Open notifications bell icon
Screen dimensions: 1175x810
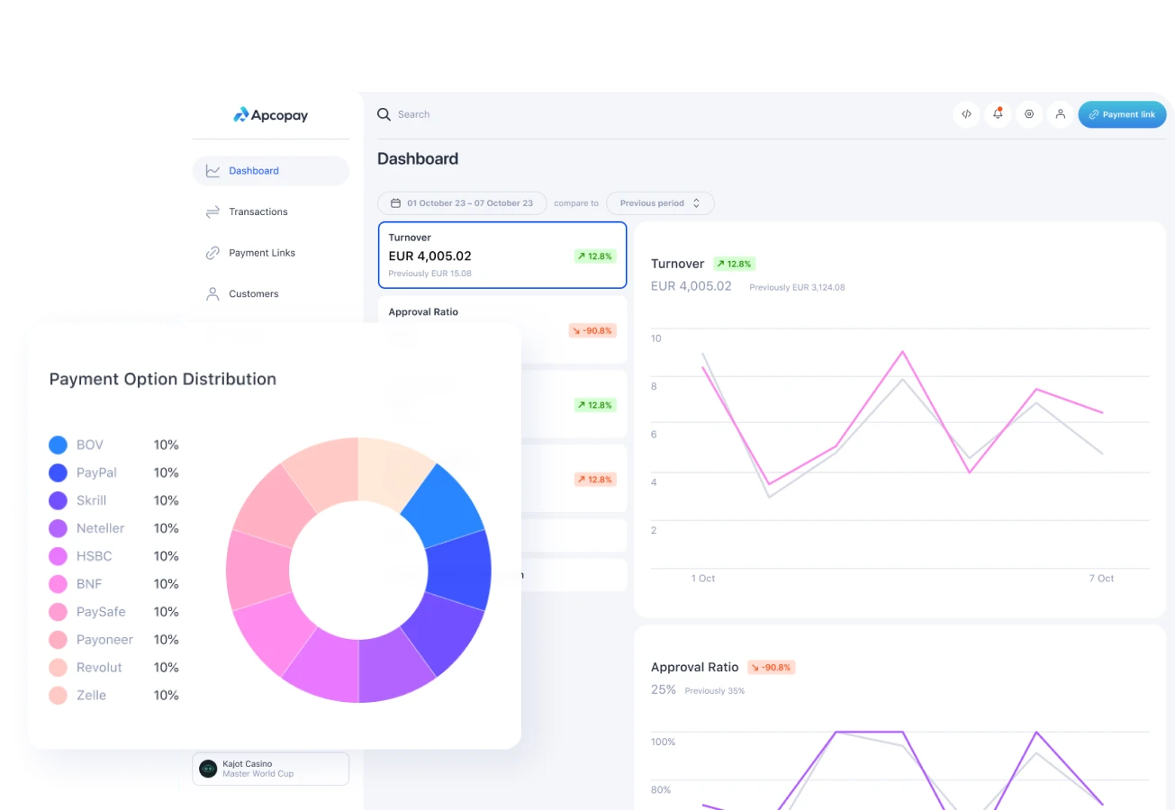coord(998,114)
